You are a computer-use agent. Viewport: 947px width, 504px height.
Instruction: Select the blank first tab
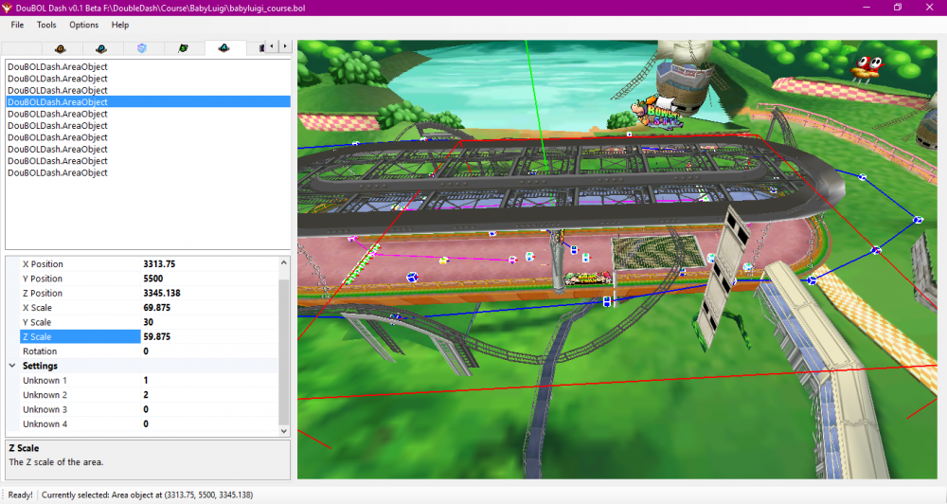(22, 47)
